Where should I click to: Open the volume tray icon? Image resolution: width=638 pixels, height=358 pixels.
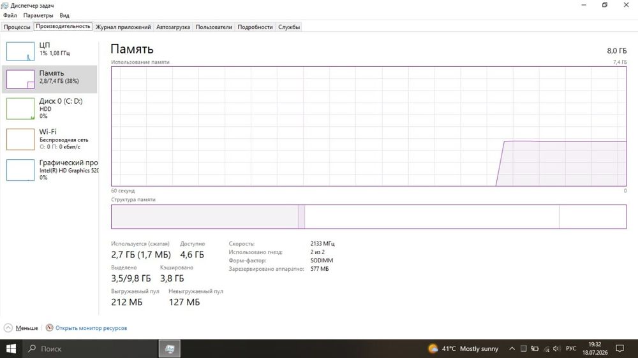(x=556, y=348)
